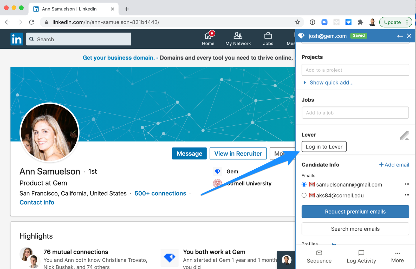Expand Show quick add

point(329,82)
